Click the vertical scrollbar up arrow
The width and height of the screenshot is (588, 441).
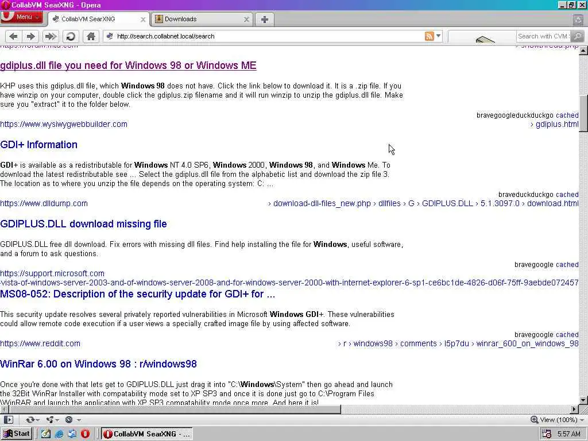pos(583,51)
